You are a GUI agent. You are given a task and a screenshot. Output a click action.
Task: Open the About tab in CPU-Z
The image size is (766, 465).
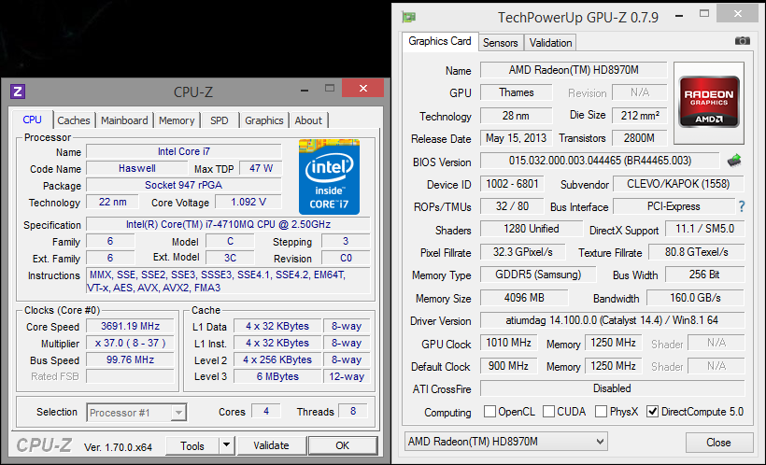click(x=308, y=120)
